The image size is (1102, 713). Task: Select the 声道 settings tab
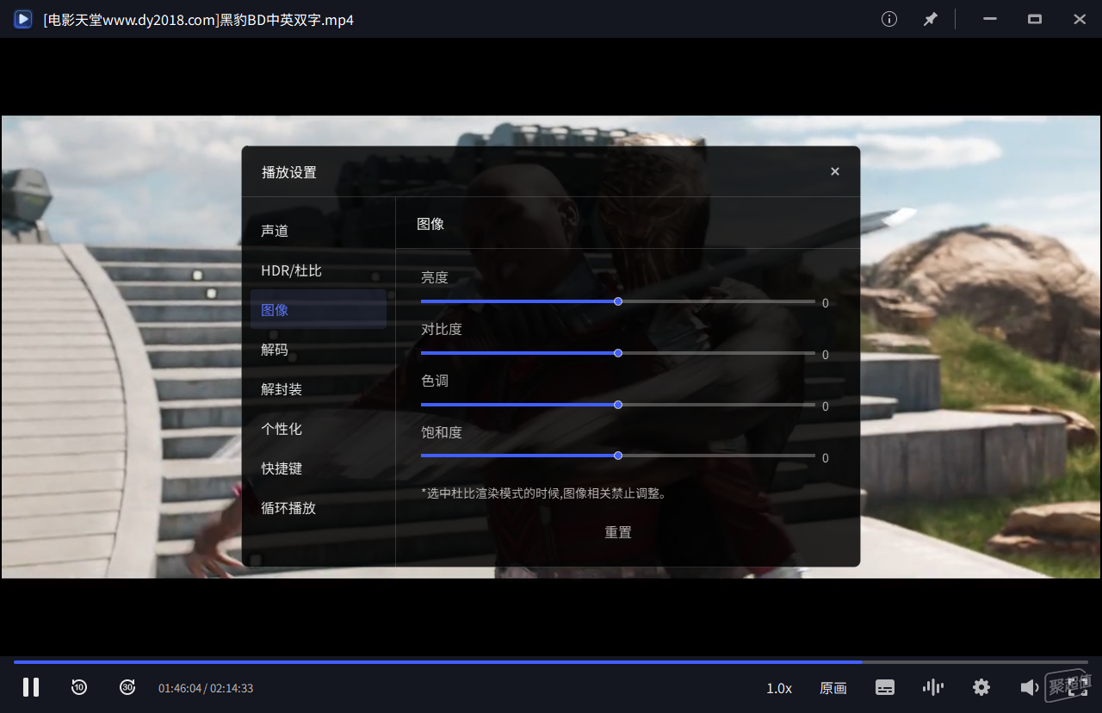click(x=319, y=231)
